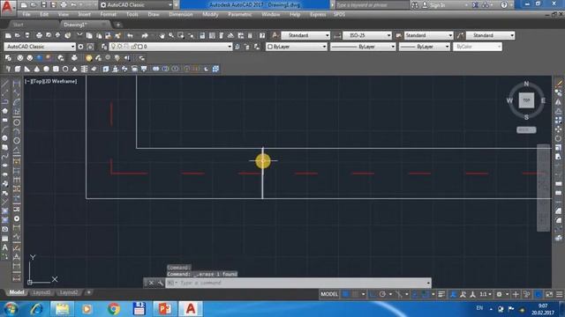
Task: Click the keyword search box in title bar
Action: point(372,4)
